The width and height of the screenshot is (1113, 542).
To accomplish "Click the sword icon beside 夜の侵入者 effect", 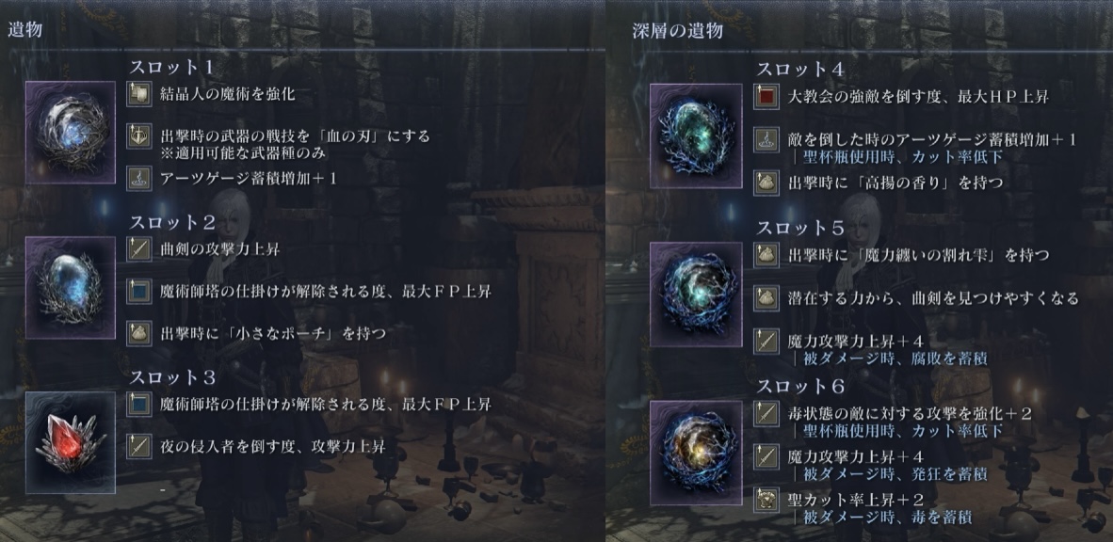I will pos(139,446).
